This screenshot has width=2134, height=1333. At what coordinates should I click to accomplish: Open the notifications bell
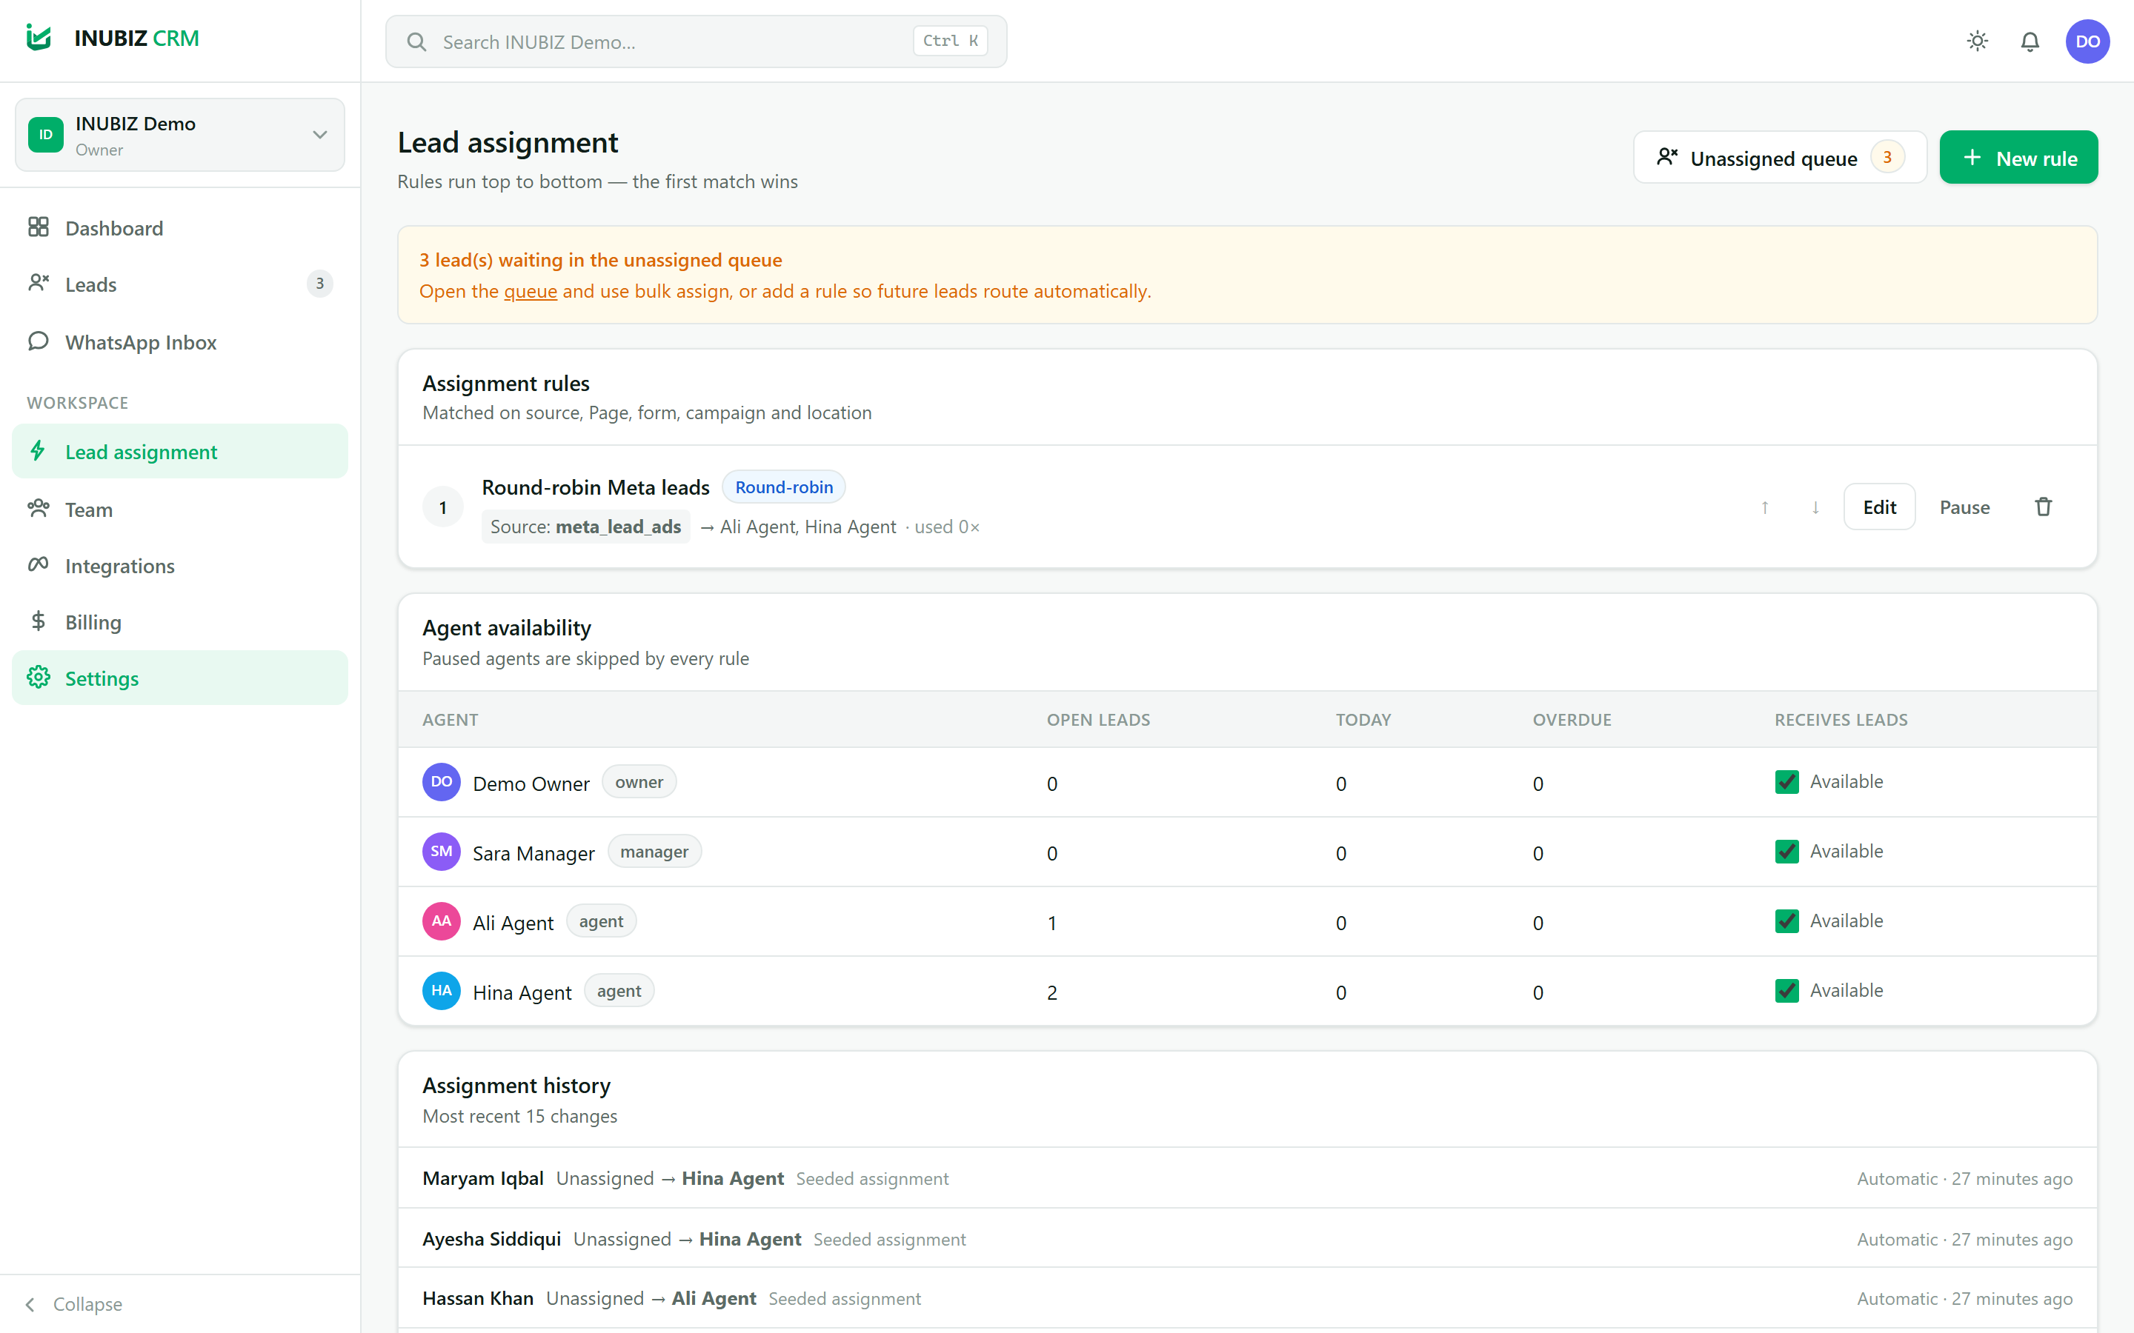[2030, 41]
